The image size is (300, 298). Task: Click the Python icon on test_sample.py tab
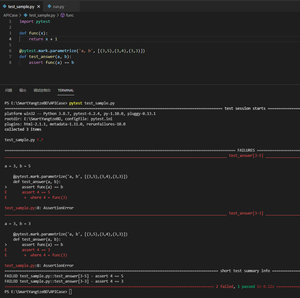tap(5, 6)
